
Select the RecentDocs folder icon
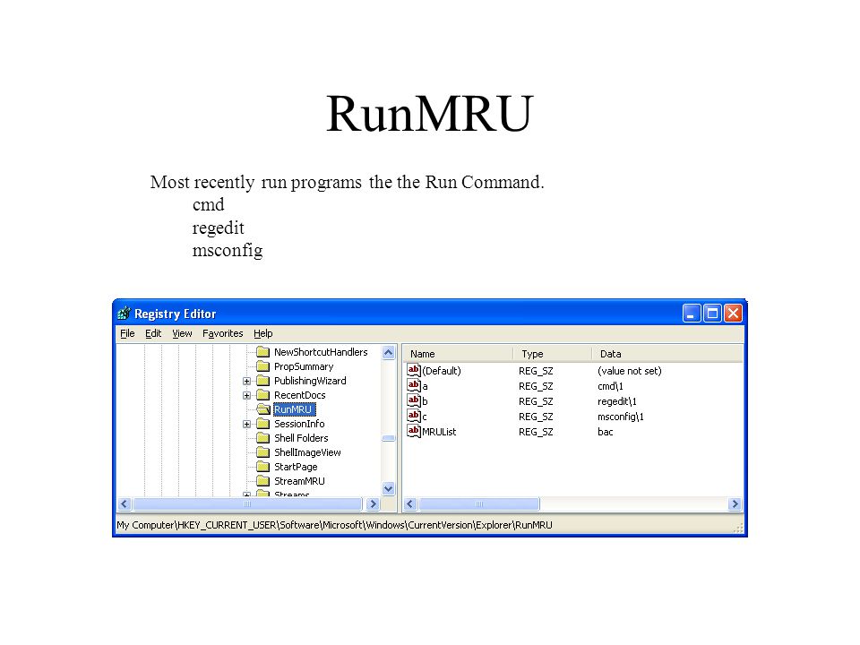[x=263, y=395]
